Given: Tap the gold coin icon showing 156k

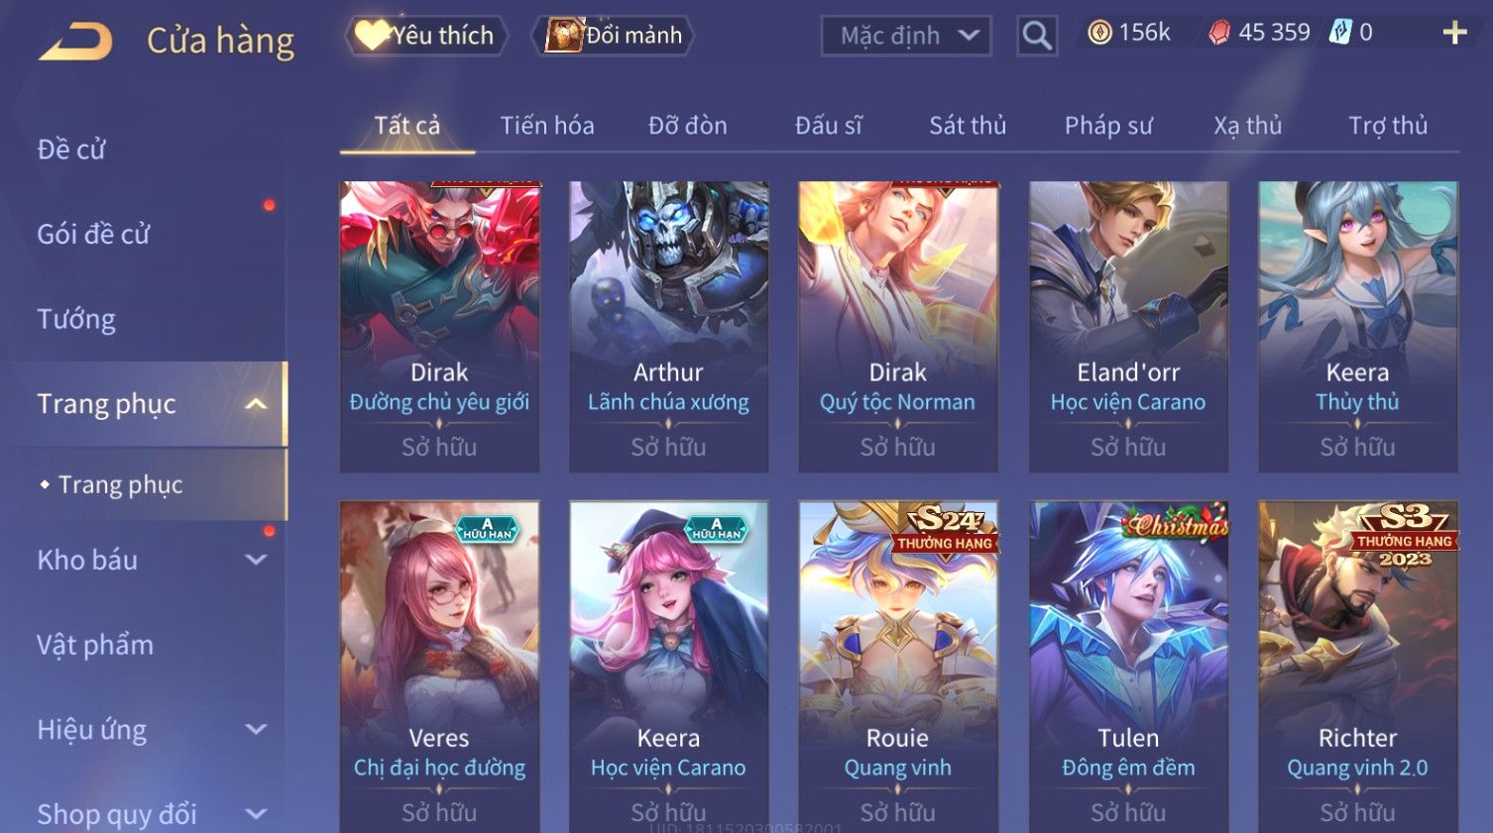Looking at the screenshot, I should point(1099,33).
